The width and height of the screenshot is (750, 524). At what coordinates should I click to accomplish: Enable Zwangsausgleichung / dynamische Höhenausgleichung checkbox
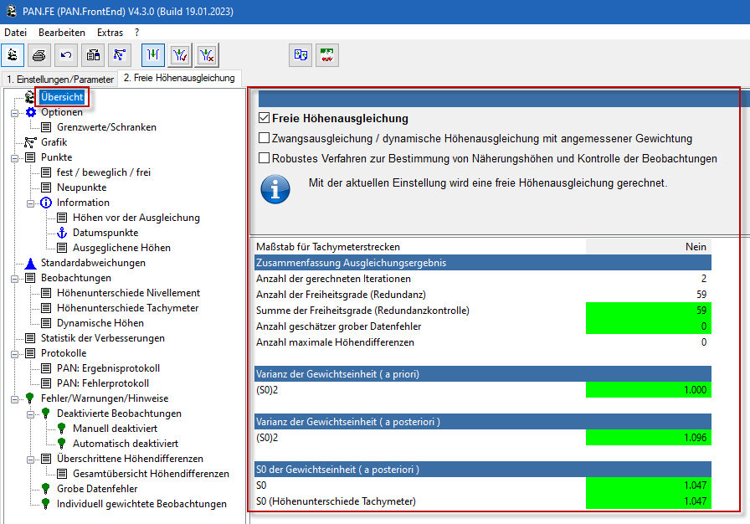point(265,138)
